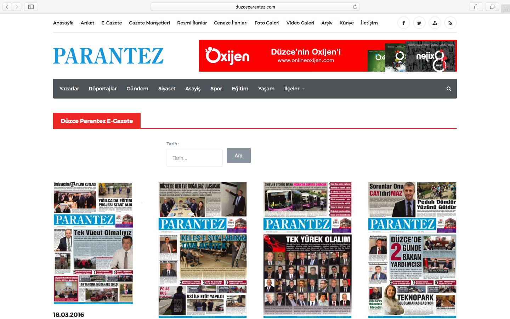Open newspaper cover 'Düzce'de 2 Günde Bakan Yardımcısı'
Viewport: 510px width, 319px height.
pos(413,250)
